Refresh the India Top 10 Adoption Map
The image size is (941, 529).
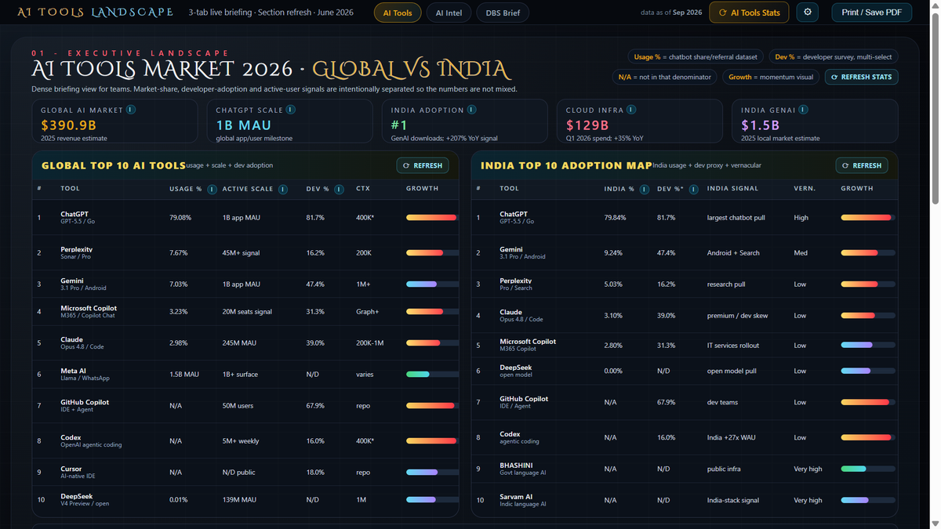tap(862, 165)
